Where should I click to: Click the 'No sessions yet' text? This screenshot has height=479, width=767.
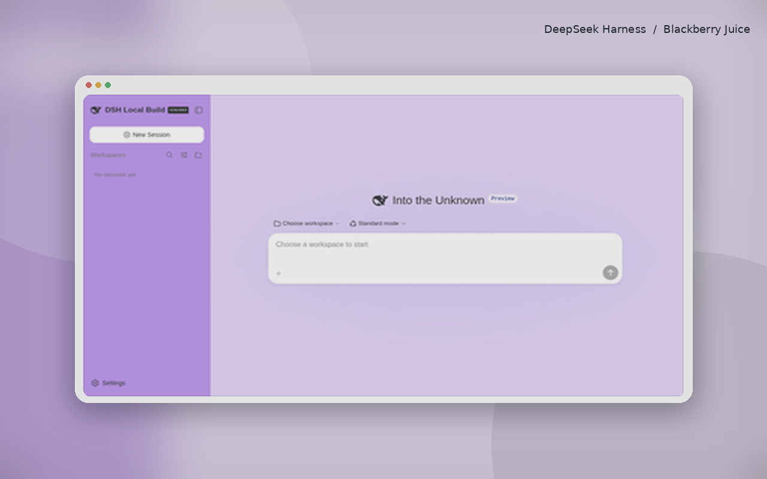[x=115, y=175]
